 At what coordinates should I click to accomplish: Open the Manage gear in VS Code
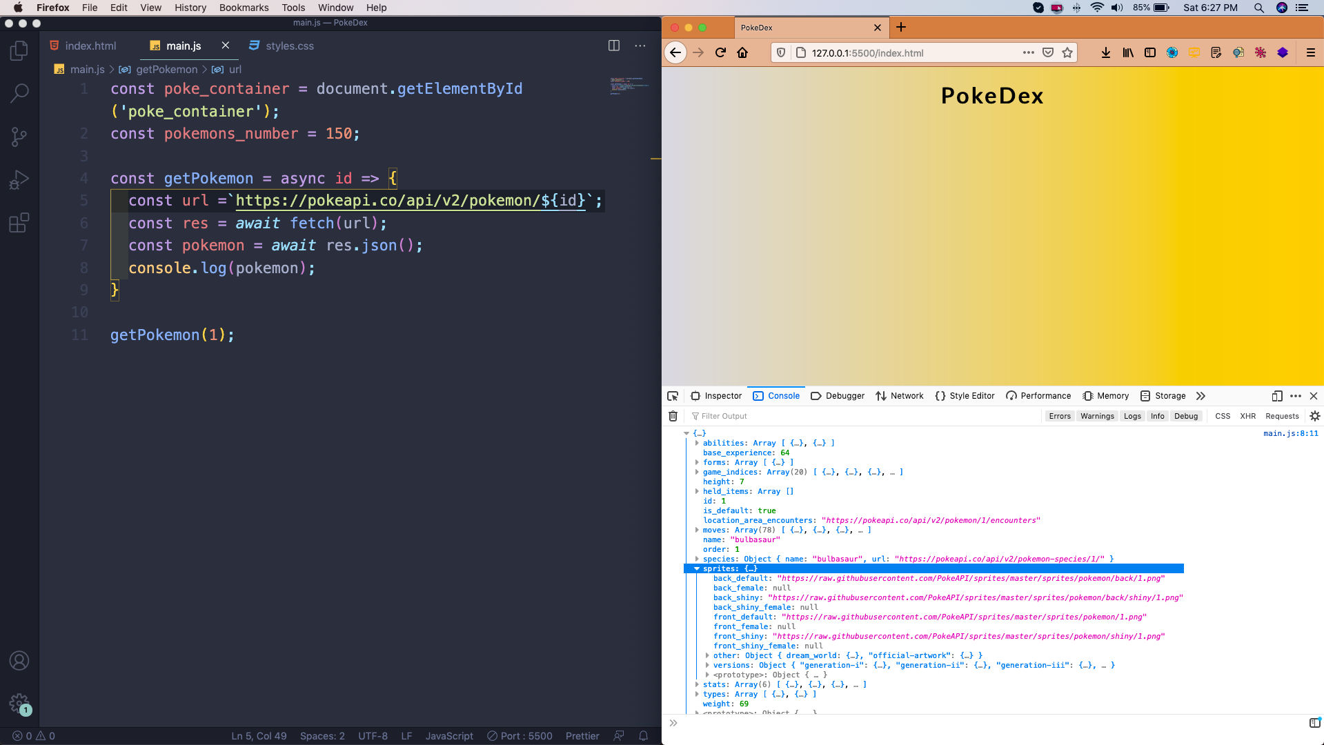(19, 704)
